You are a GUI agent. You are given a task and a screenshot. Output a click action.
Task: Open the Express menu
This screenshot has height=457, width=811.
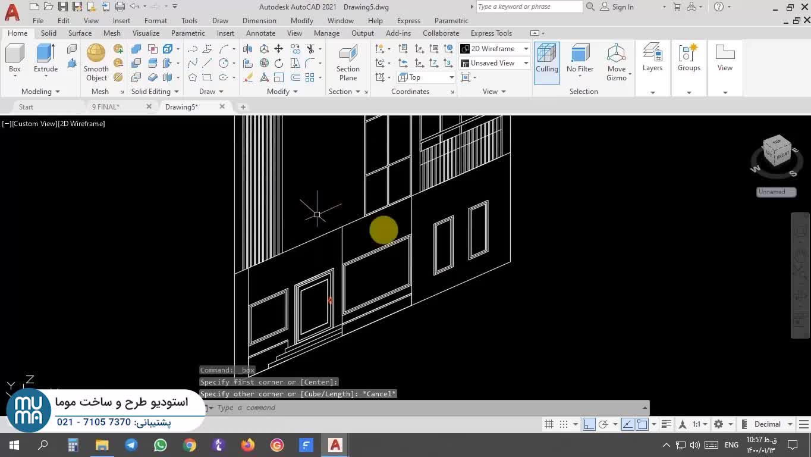(408, 21)
